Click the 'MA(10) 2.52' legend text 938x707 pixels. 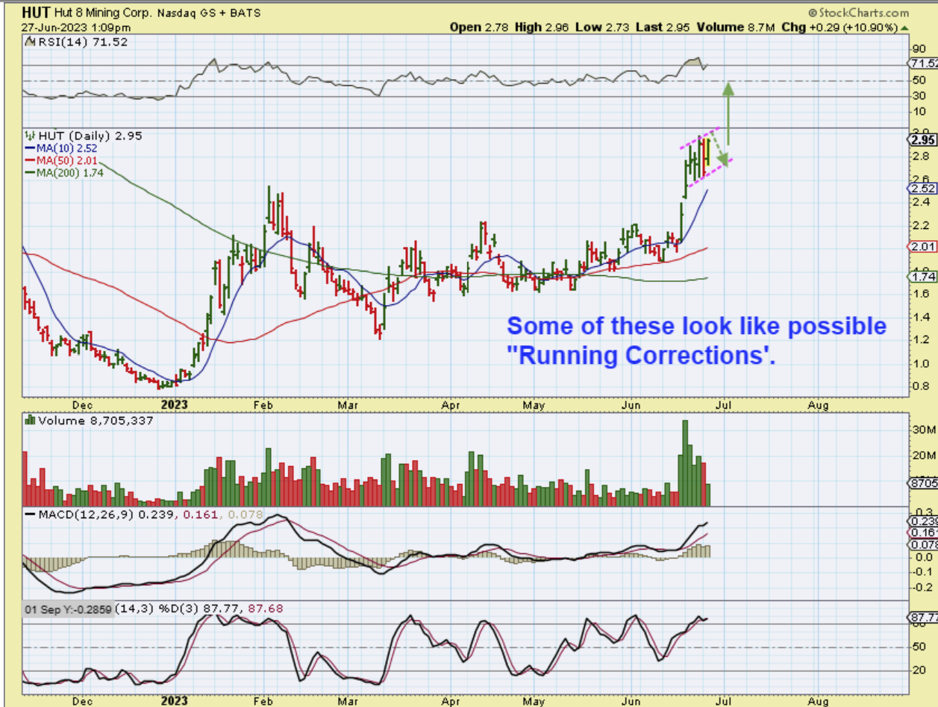[68, 148]
